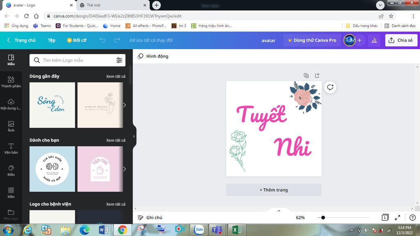Enter fullscreen presentation mode
420x236 pixels.
click(x=397, y=218)
